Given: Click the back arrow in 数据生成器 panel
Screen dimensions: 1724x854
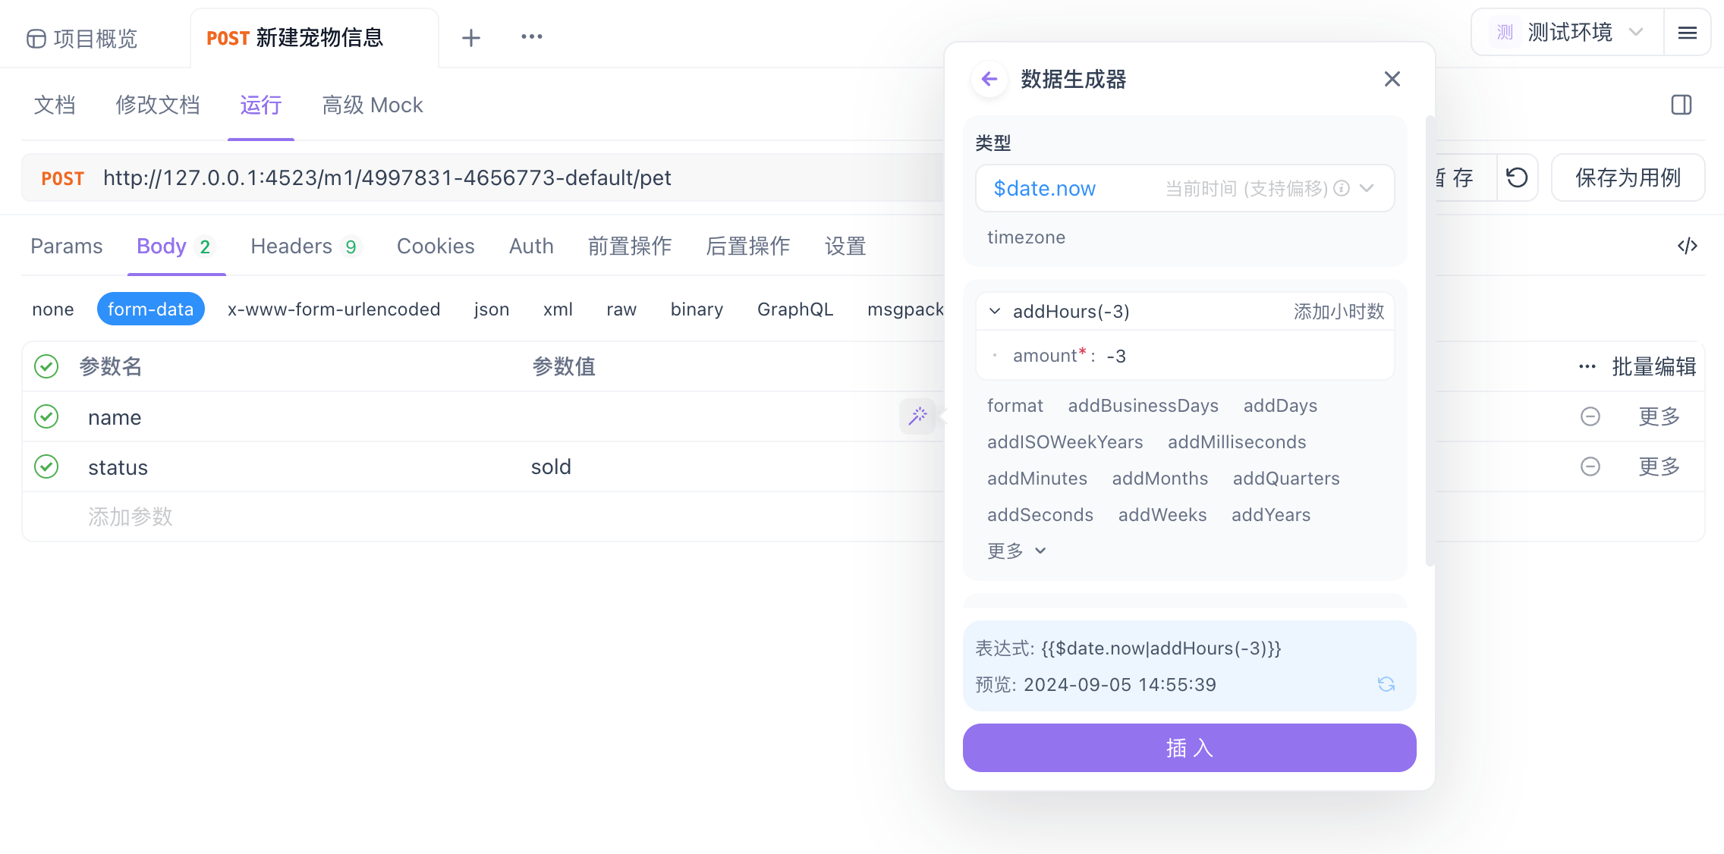Looking at the screenshot, I should click(989, 79).
